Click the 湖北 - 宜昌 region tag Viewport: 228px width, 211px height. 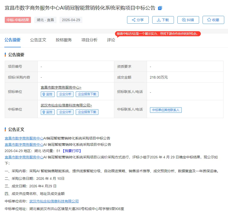point(45,20)
